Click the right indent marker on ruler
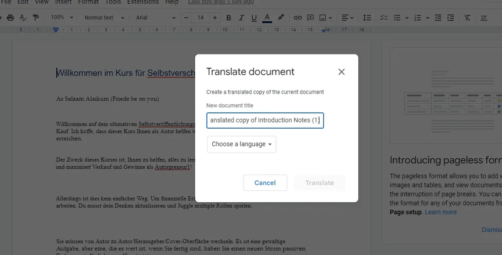Viewport: 502px width, 255px height. click(324, 30)
